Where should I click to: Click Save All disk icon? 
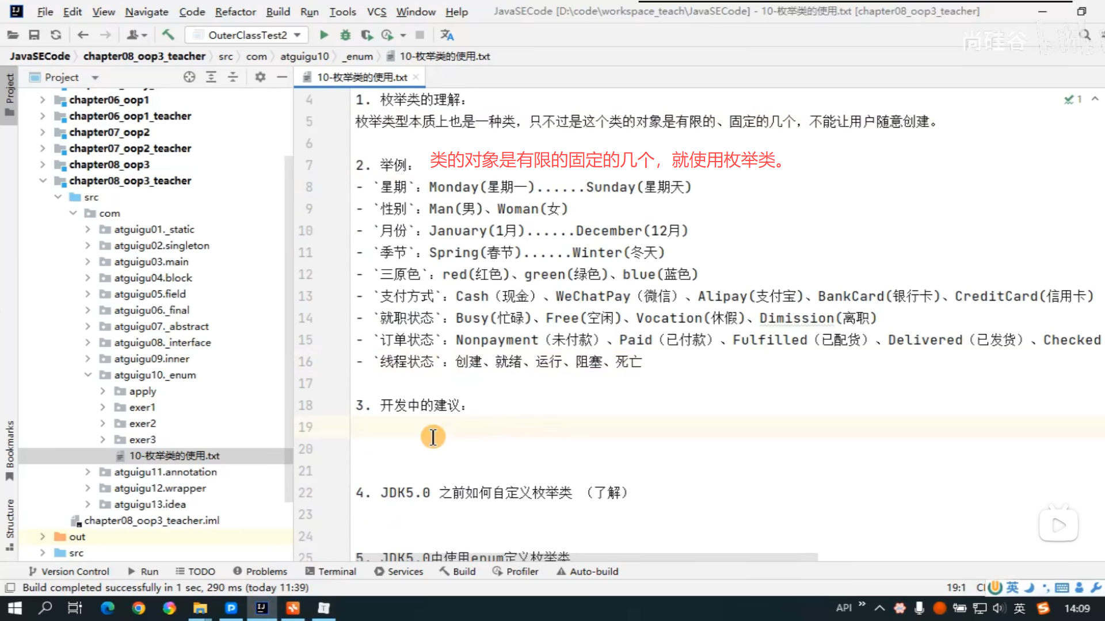(x=34, y=35)
